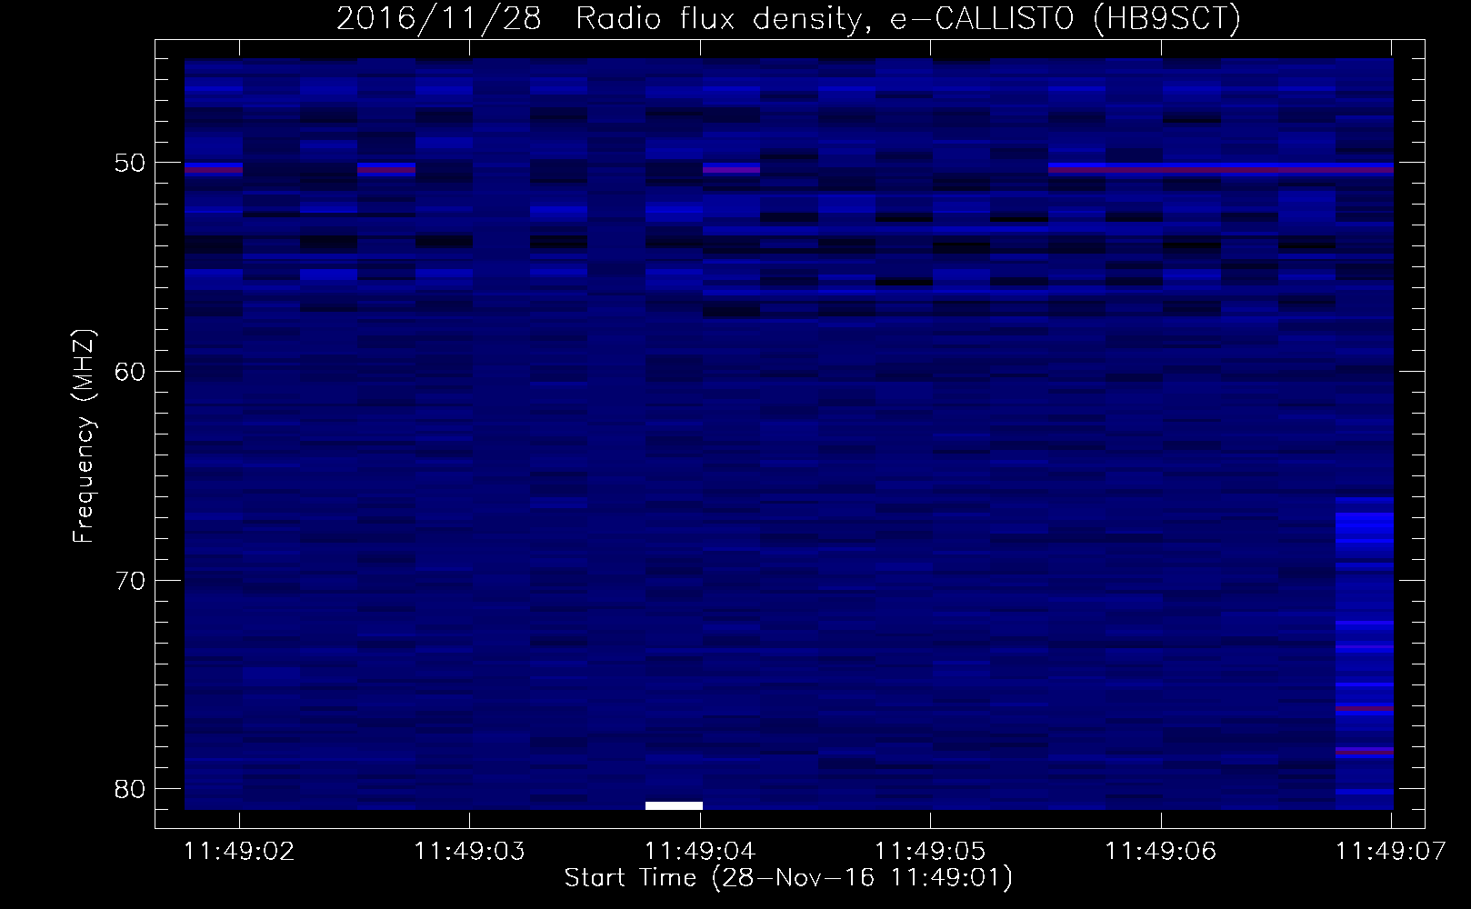Click the frequency tick label "60"

coord(130,372)
